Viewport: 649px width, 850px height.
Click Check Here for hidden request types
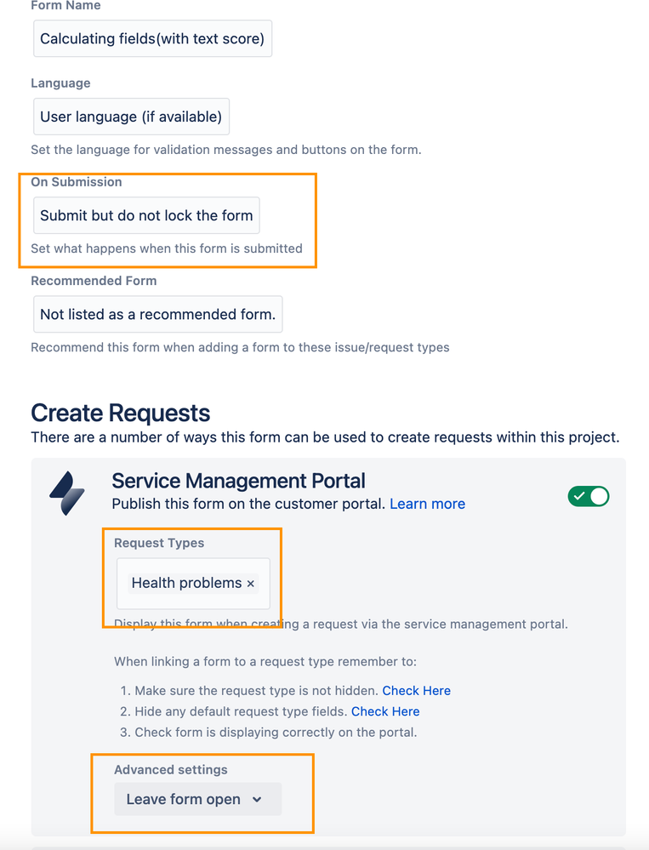pyautogui.click(x=416, y=690)
